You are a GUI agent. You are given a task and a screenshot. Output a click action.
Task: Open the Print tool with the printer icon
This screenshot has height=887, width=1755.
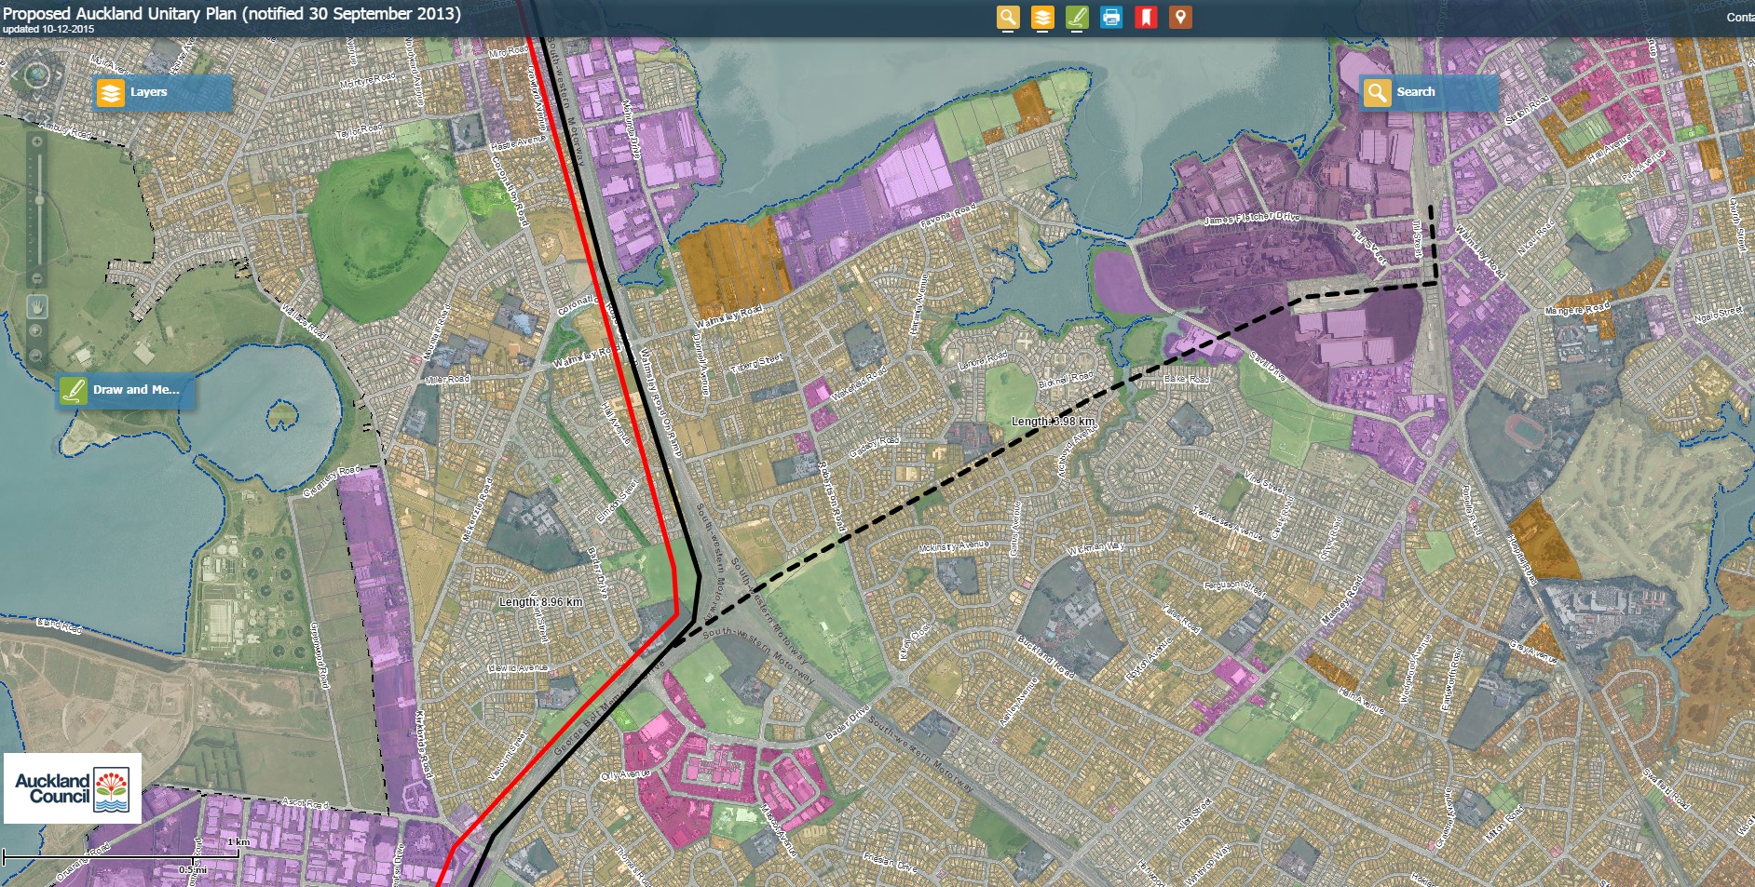(x=1110, y=17)
